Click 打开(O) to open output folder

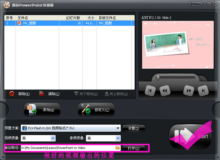(133, 148)
